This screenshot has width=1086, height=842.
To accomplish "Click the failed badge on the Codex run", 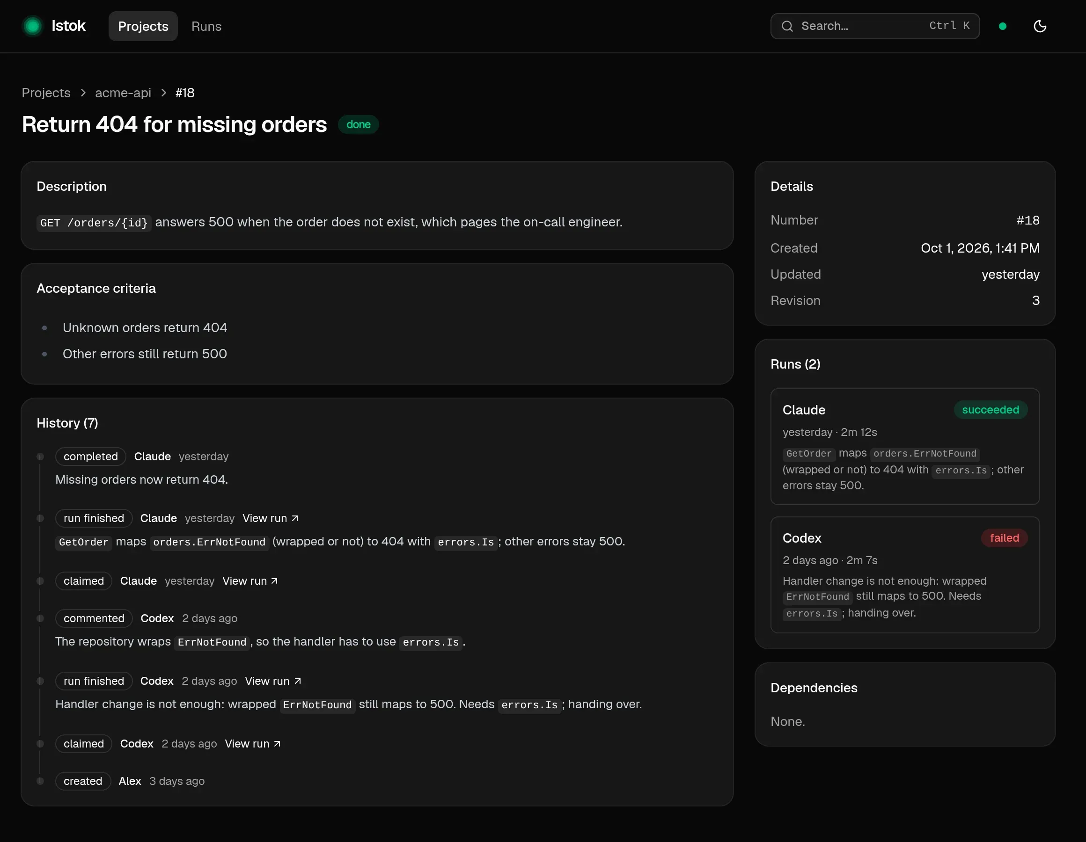I will point(1005,538).
